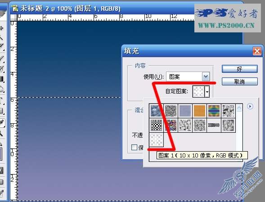Viewport: 265px width, 202px height.
Task: Select the Zoom tool in toolbox
Action: click(1, 134)
